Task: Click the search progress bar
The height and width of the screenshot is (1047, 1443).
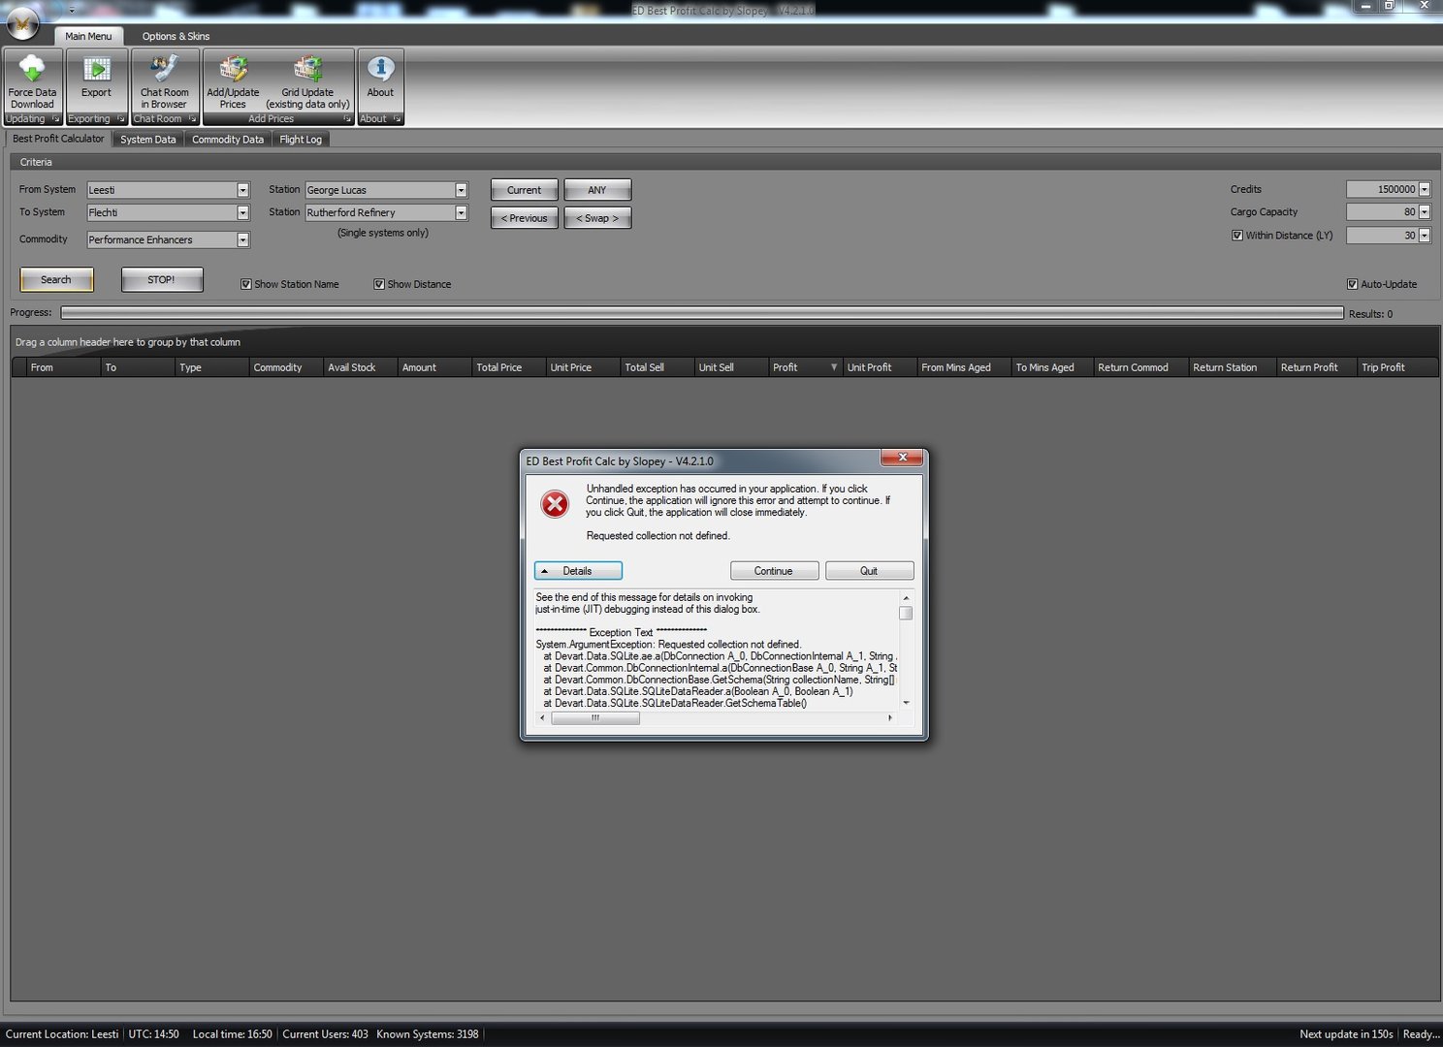Action: pyautogui.click(x=702, y=313)
